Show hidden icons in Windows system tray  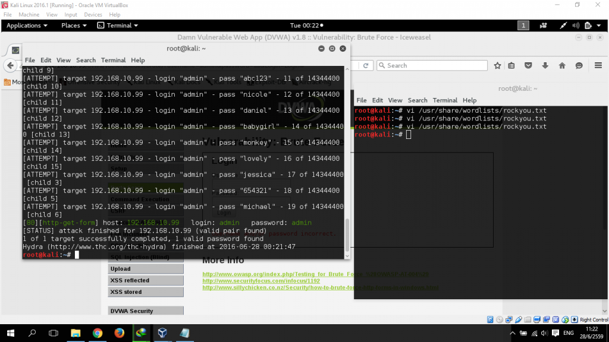point(512,332)
